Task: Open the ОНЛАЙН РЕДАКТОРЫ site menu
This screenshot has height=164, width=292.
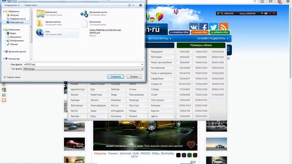Action: click(x=213, y=38)
